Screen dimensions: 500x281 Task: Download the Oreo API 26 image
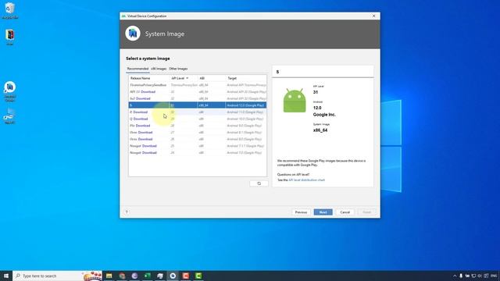[145, 139]
